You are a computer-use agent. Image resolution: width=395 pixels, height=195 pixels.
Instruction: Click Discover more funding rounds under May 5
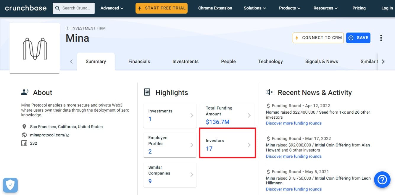point(294,189)
